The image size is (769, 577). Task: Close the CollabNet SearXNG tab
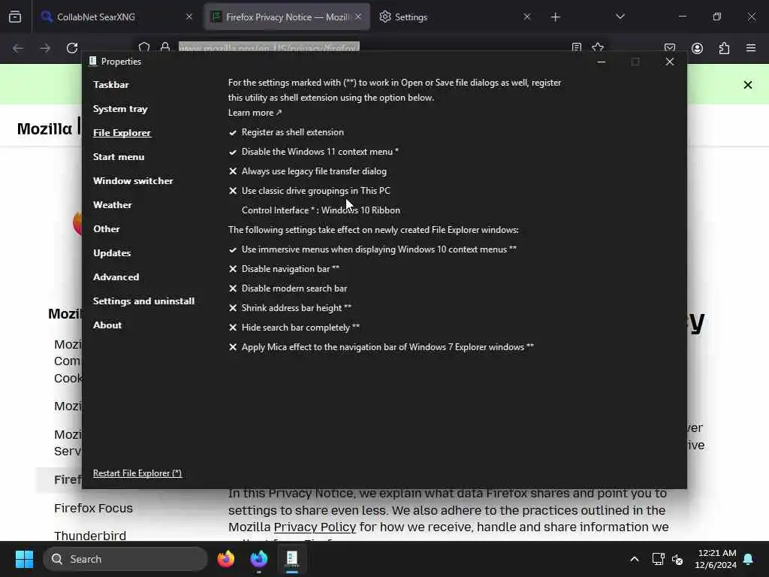[189, 17]
